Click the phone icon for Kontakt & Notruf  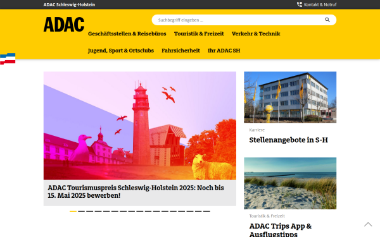tap(300, 4)
